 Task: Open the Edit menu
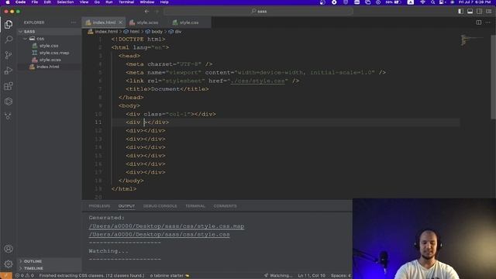pos(47,2)
